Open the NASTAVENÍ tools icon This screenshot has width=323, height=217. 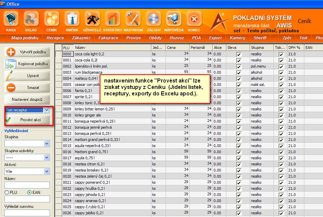(x=133, y=19)
